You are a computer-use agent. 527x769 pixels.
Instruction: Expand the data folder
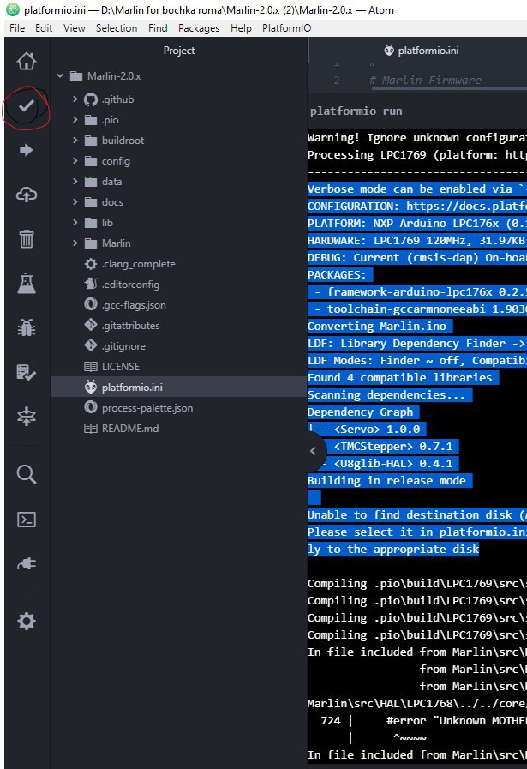pos(75,182)
